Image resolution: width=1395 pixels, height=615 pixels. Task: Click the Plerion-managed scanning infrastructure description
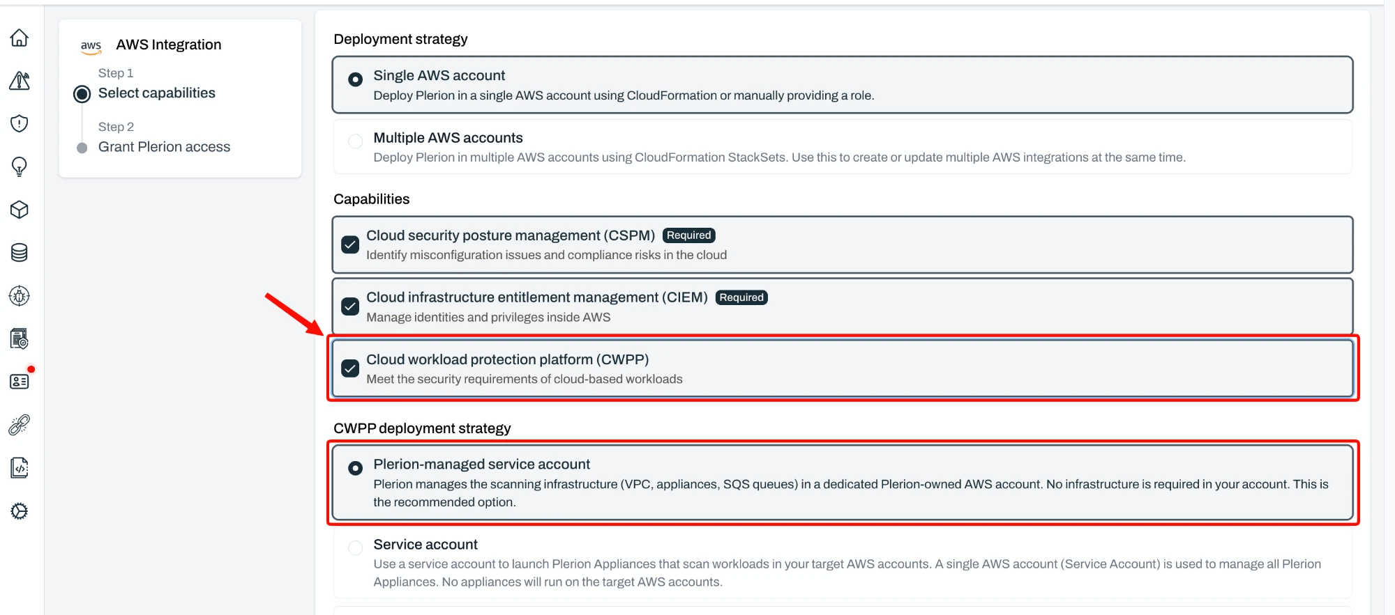point(851,493)
